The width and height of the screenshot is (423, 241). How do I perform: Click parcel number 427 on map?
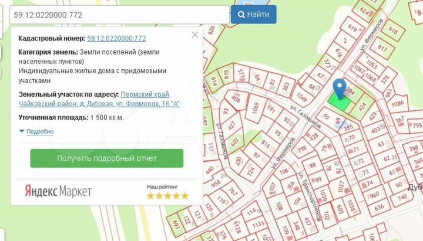[231, 125]
